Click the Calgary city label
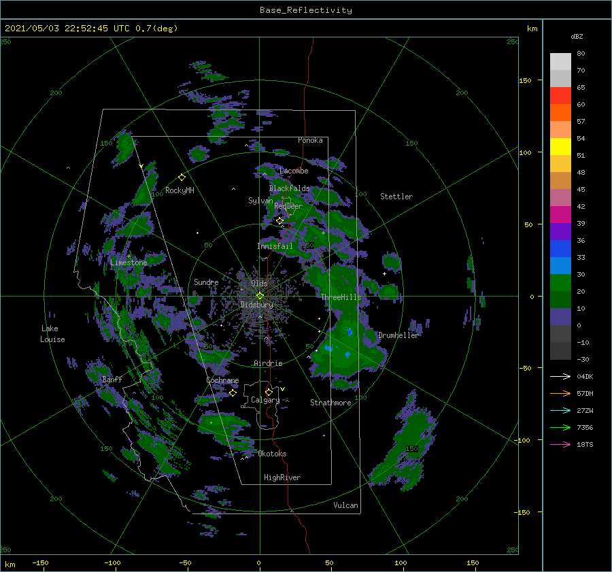This screenshot has width=612, height=572. pos(265,400)
